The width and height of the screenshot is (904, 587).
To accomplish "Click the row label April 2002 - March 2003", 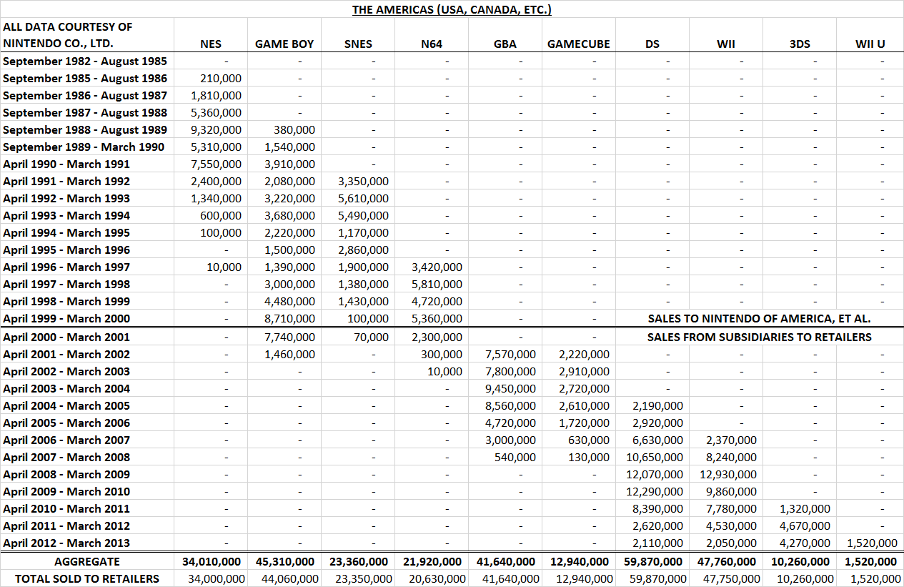I will (66, 371).
